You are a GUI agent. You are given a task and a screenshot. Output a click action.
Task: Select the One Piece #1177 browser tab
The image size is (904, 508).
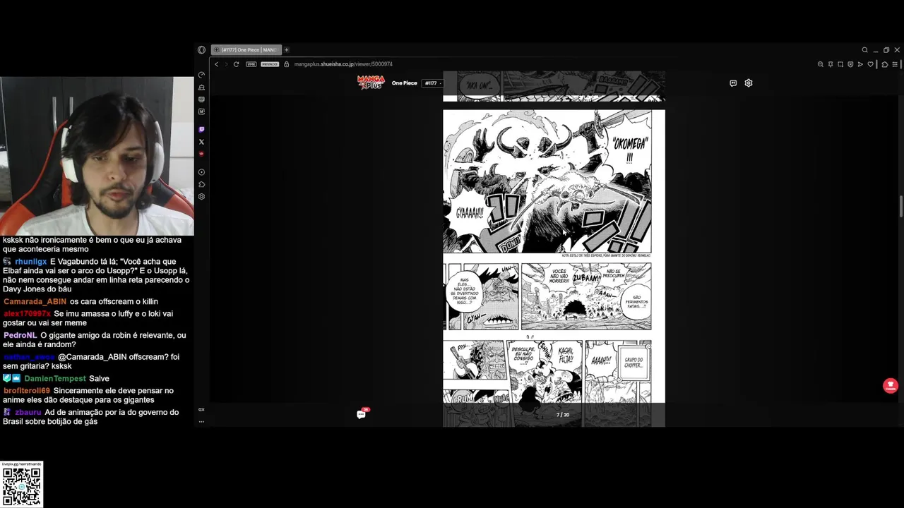[x=246, y=50]
